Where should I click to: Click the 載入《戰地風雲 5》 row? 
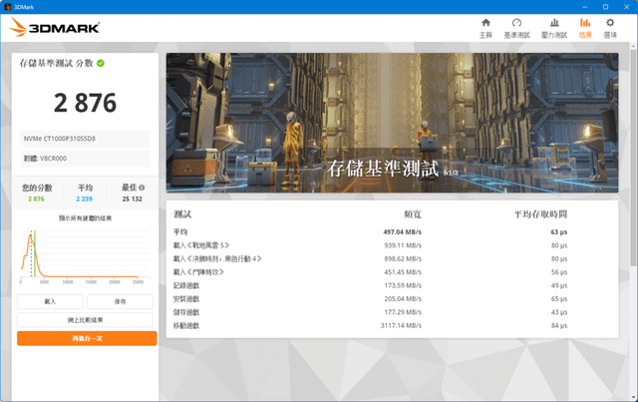coord(370,245)
